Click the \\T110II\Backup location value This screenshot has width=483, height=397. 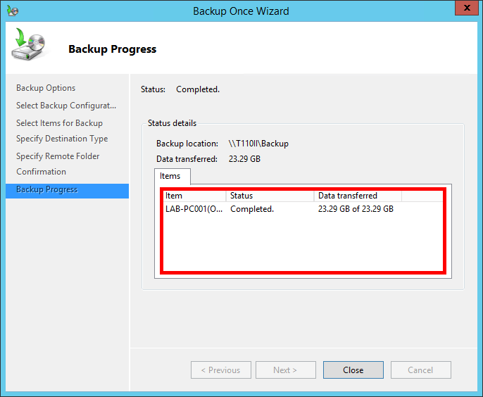[258, 144]
